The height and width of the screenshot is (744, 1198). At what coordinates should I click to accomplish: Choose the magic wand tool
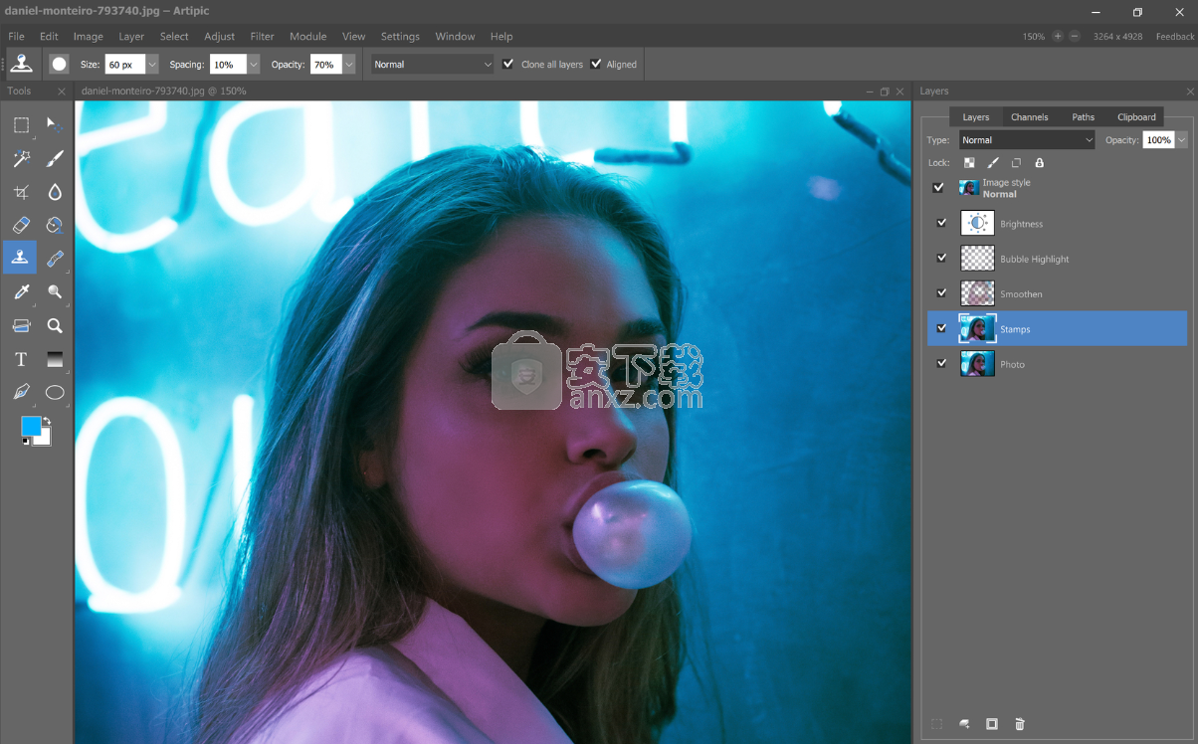click(21, 159)
